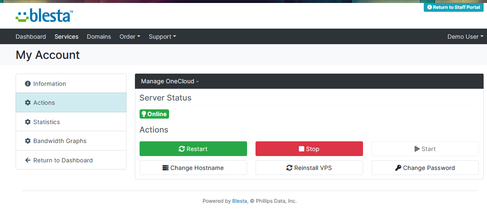Click the info icon on Return to Staff Portal
Image resolution: width=487 pixels, height=212 pixels.
click(430, 7)
